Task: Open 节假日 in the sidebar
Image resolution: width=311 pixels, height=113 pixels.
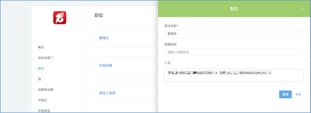Action: (43, 100)
